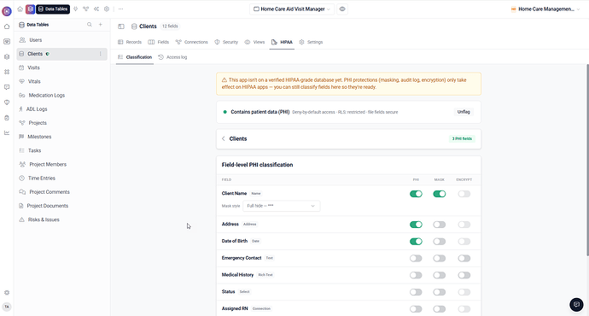Open Risks & Issues table in sidebar
589x316 pixels.
pos(62,219)
